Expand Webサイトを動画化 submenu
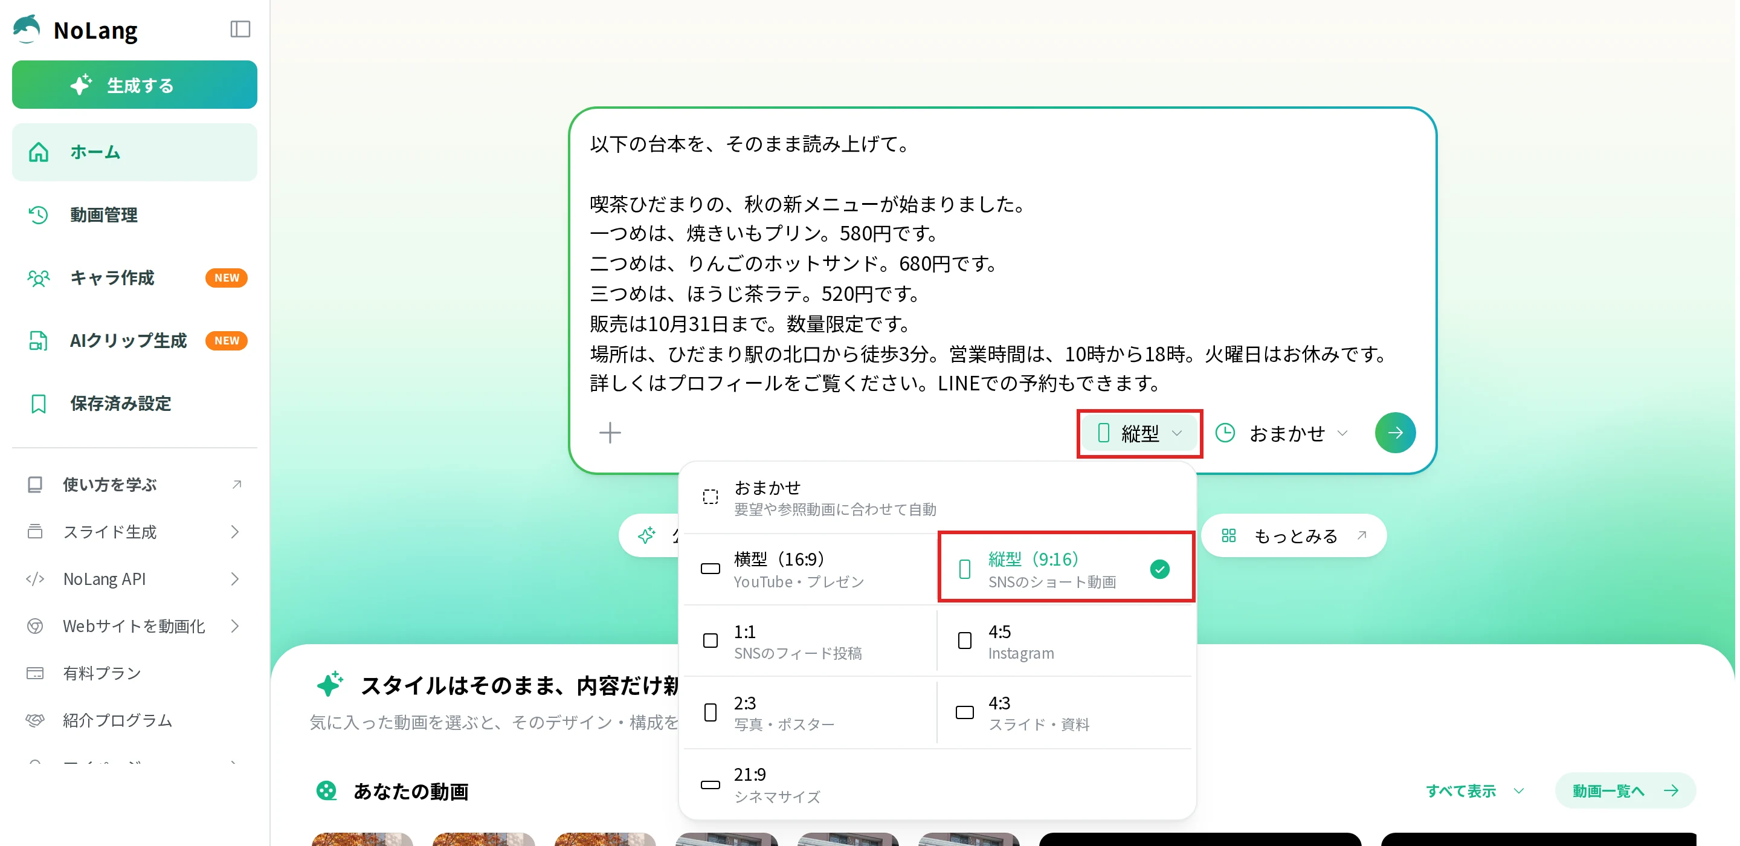The height and width of the screenshot is (846, 1740). pyautogui.click(x=134, y=627)
